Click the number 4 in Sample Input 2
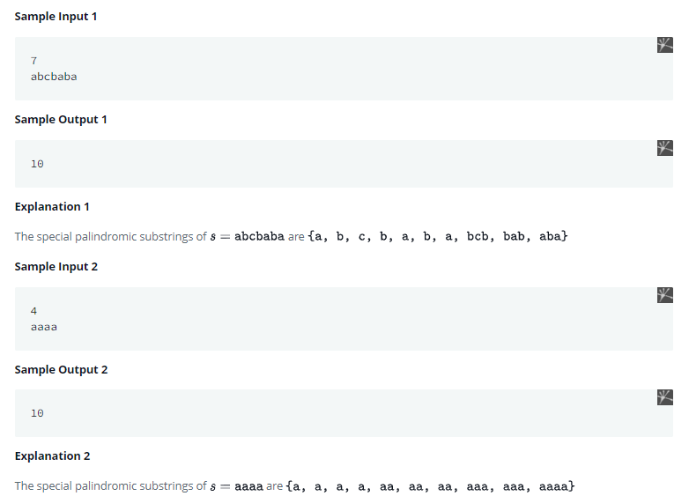Image resolution: width=689 pixels, height=496 pixels. [x=33, y=311]
